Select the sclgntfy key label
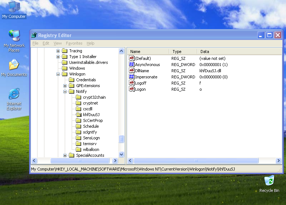Image resolution: width=286 pixels, height=205 pixels. point(90,132)
